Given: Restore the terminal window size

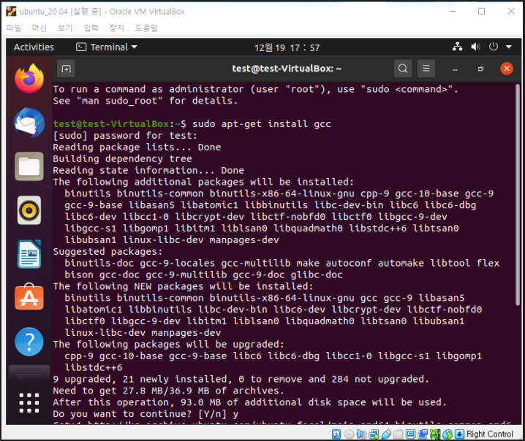Looking at the screenshot, I should [x=481, y=69].
